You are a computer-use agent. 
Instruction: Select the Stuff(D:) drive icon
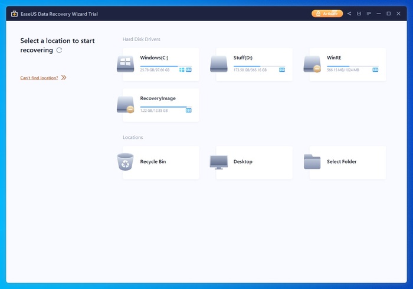219,64
